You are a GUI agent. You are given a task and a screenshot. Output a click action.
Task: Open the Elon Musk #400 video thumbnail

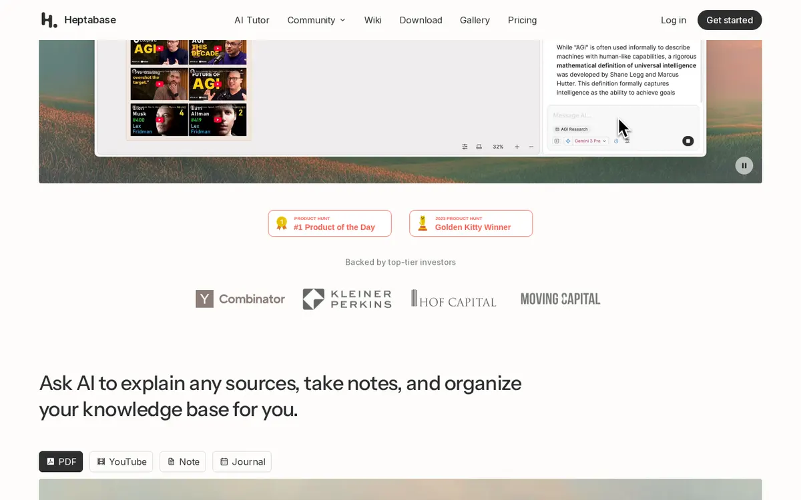[159, 119]
